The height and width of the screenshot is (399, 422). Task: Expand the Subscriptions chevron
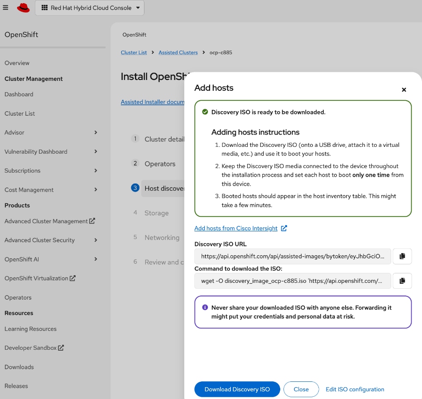[x=96, y=170]
